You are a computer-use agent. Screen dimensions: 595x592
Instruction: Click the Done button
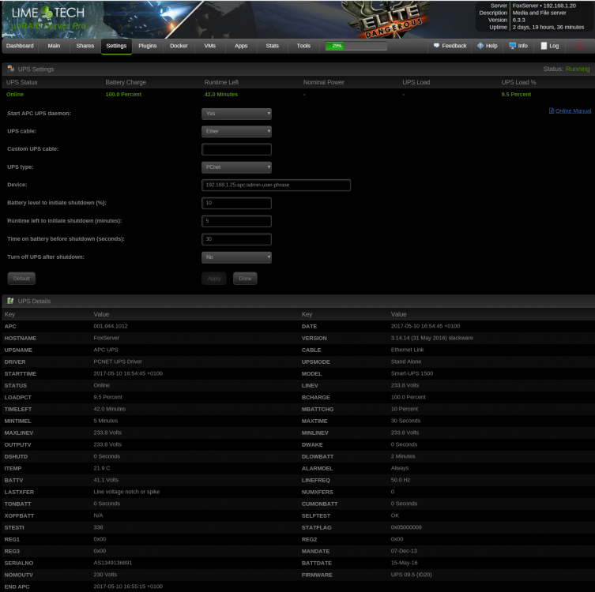[x=245, y=278]
